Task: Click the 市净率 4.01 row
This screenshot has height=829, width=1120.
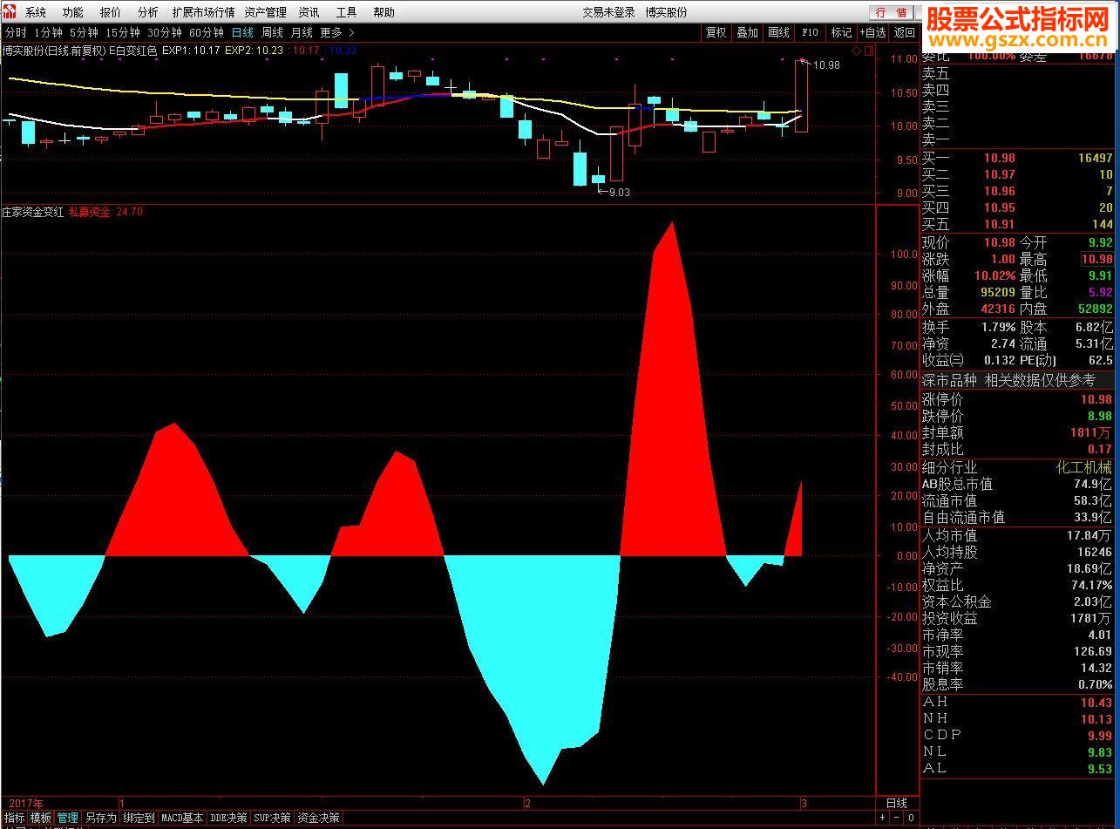Action: pyautogui.click(x=1017, y=635)
